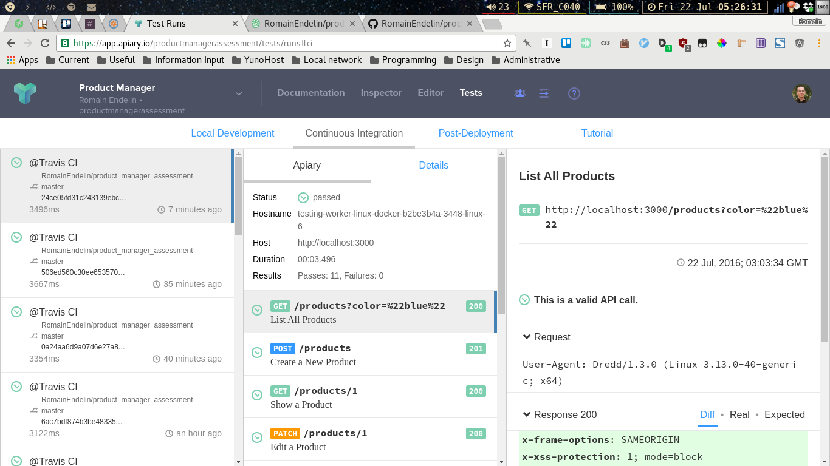
Task: Show the Real response view
Action: [739, 415]
